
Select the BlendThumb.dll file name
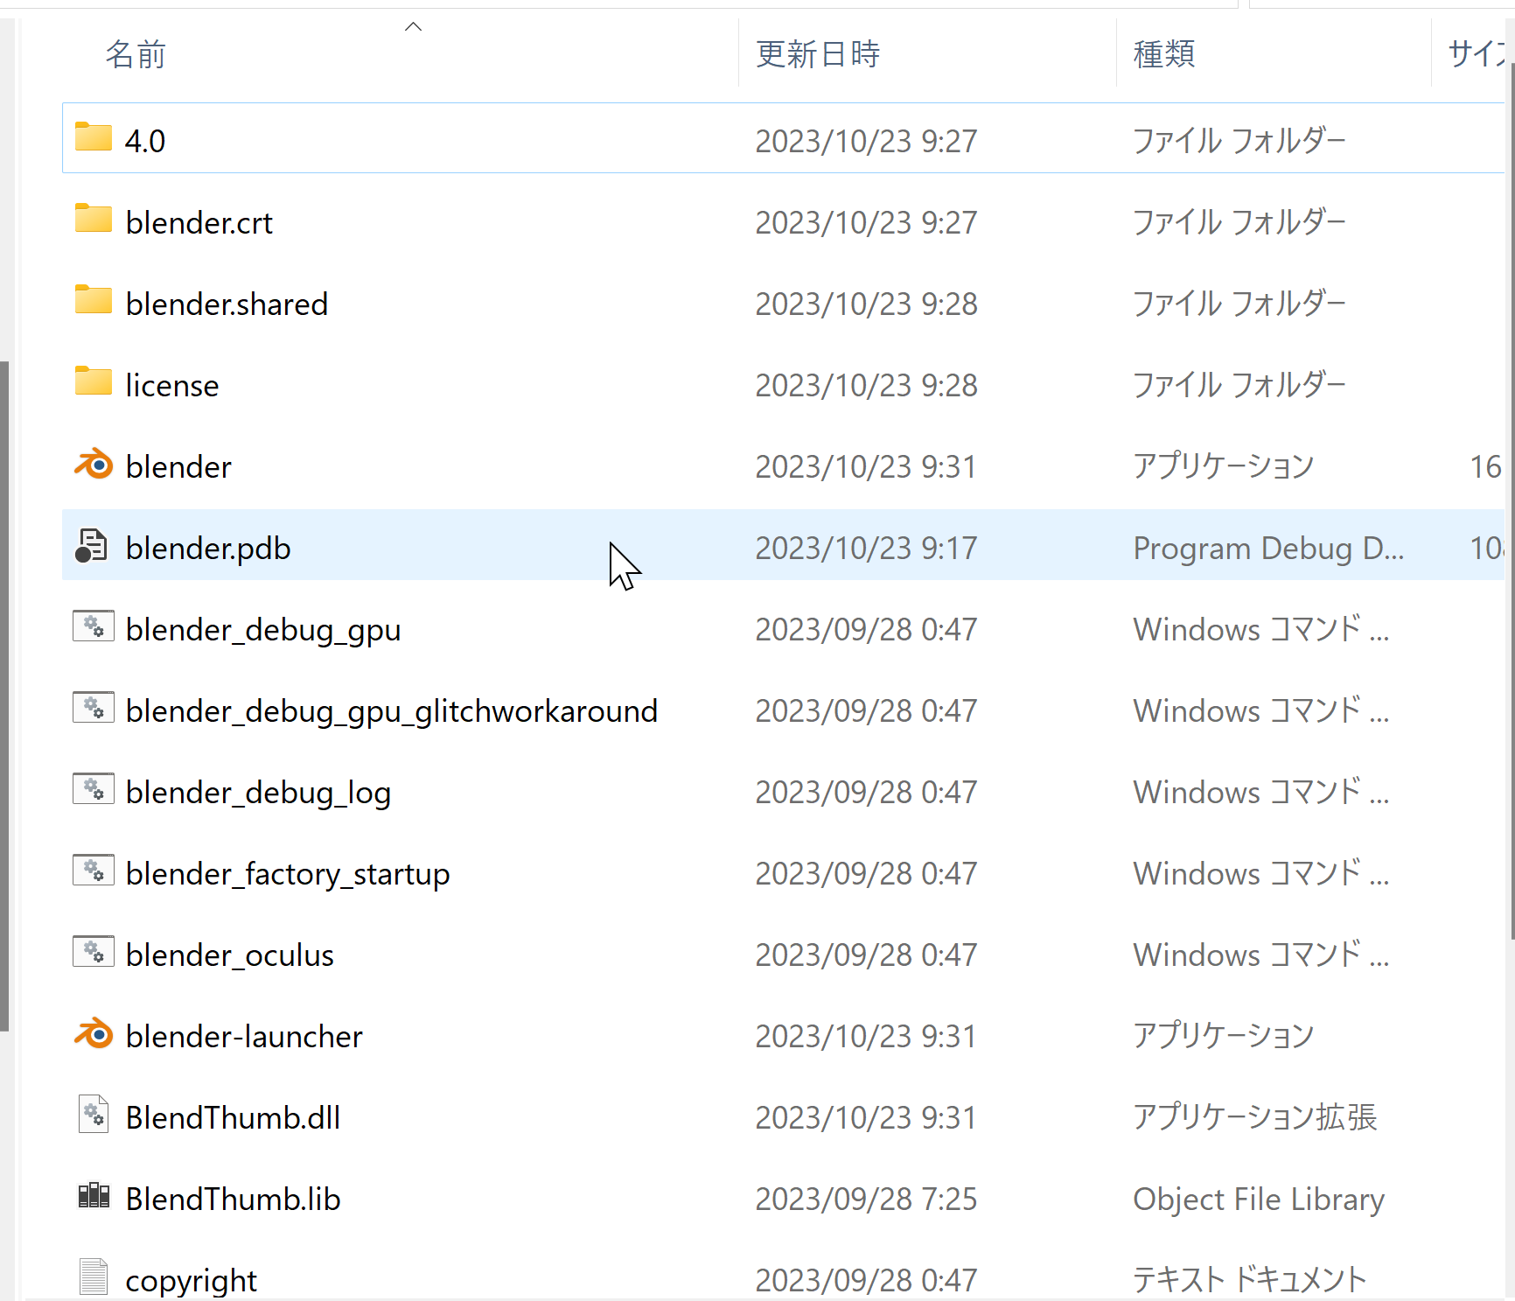(233, 1117)
